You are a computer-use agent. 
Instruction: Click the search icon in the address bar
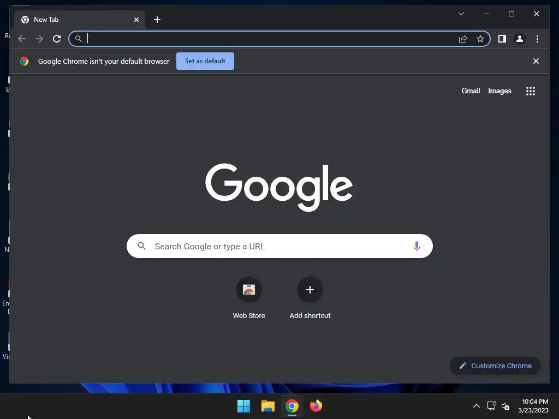pos(79,39)
